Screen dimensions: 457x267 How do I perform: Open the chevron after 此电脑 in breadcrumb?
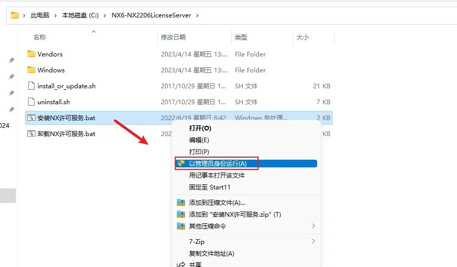56,15
